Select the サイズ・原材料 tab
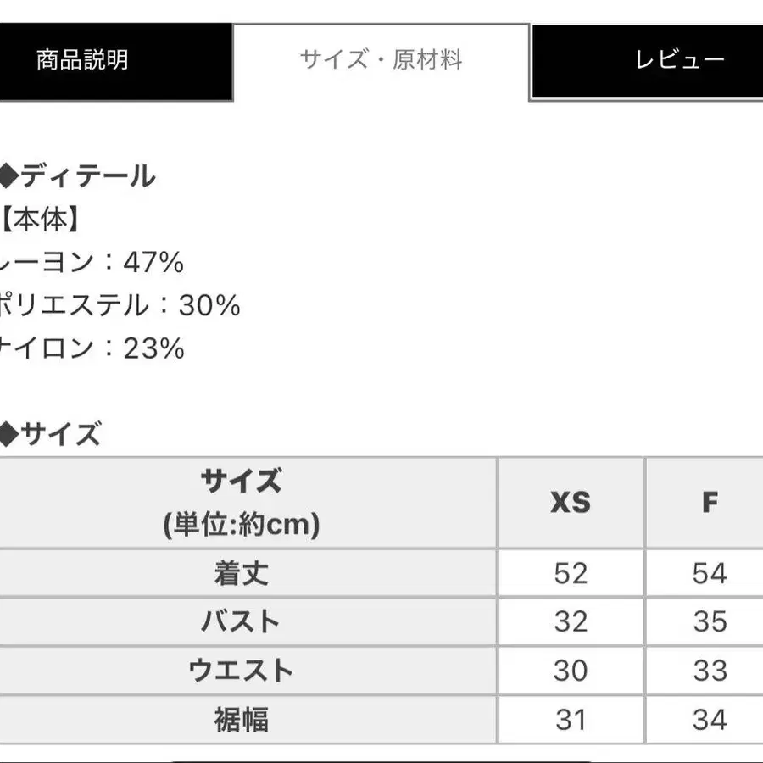The image size is (763, 763). click(x=381, y=60)
